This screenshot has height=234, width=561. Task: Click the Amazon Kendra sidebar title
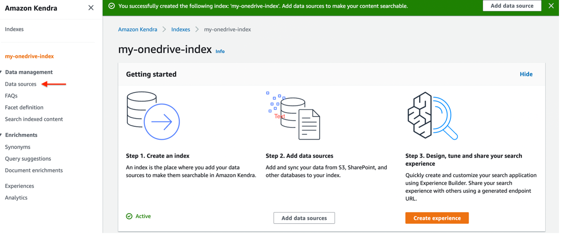[31, 8]
